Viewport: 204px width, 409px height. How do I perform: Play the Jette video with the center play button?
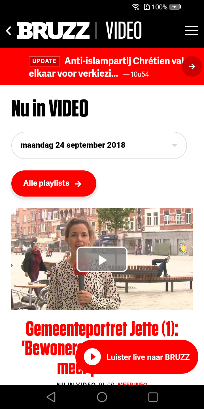coord(102,260)
